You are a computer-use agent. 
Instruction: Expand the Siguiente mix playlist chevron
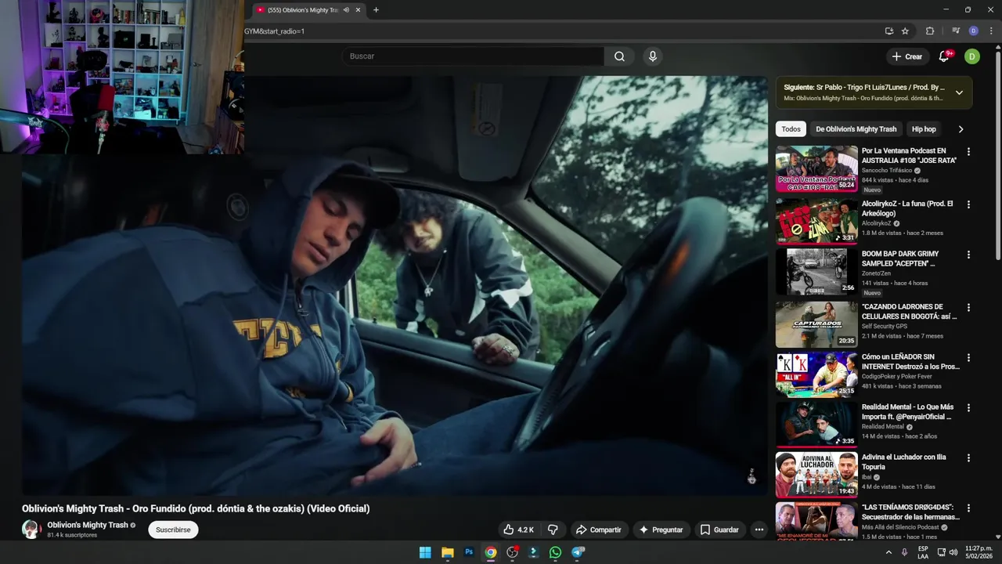[x=959, y=92]
